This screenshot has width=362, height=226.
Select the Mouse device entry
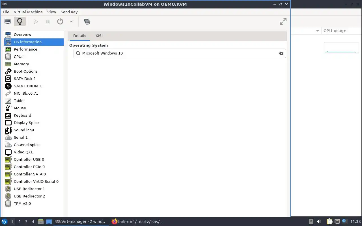point(34,108)
